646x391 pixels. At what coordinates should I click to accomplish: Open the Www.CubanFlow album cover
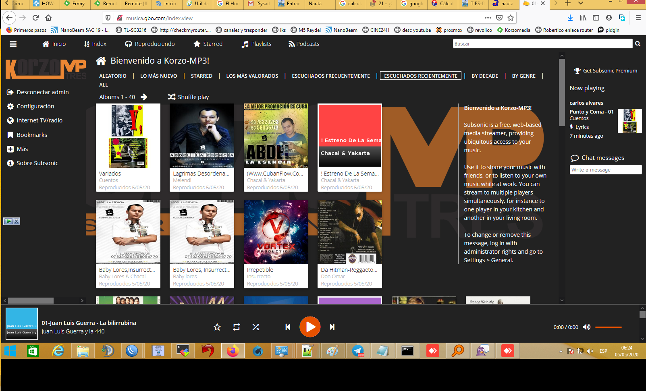coord(276,136)
